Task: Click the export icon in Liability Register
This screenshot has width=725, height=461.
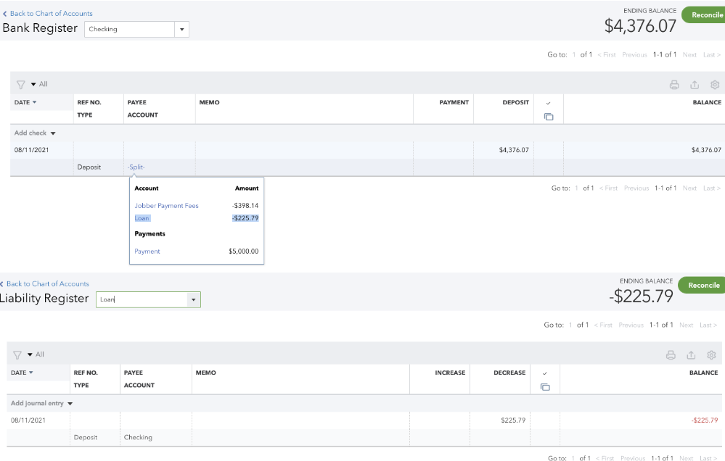Action: pyautogui.click(x=691, y=355)
